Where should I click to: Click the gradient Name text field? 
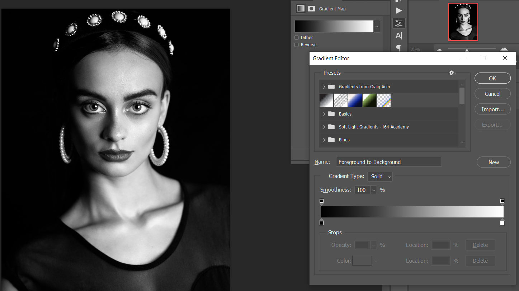click(388, 162)
